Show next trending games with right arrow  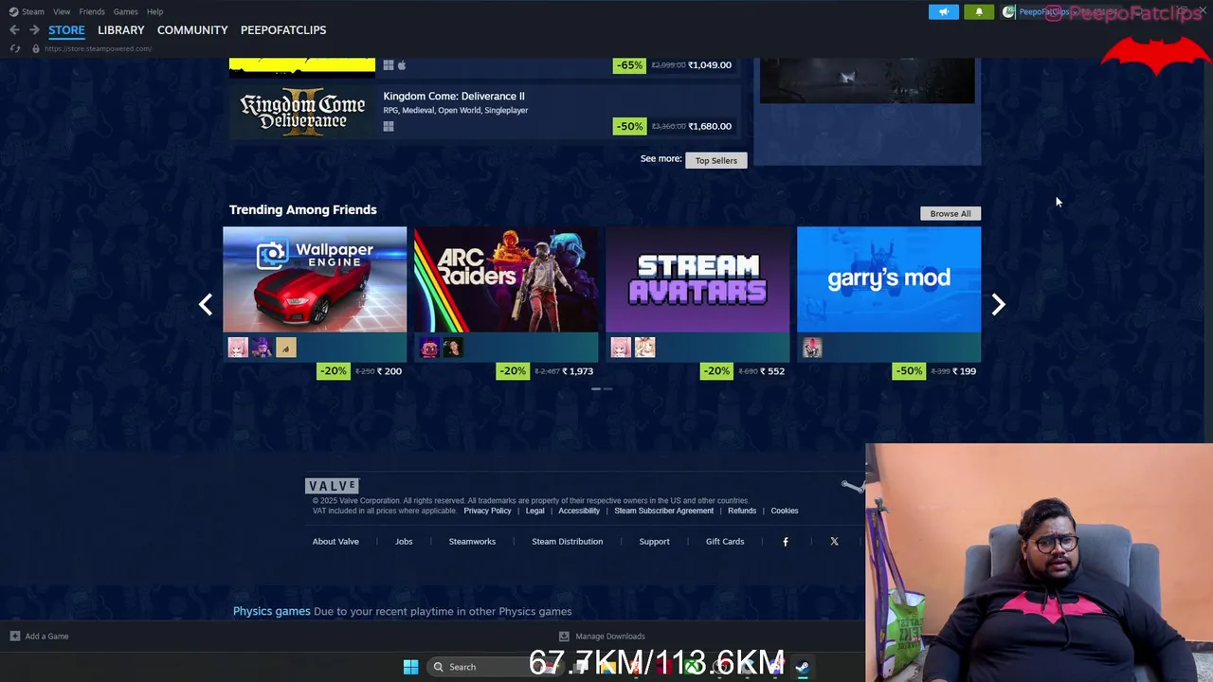coord(998,304)
